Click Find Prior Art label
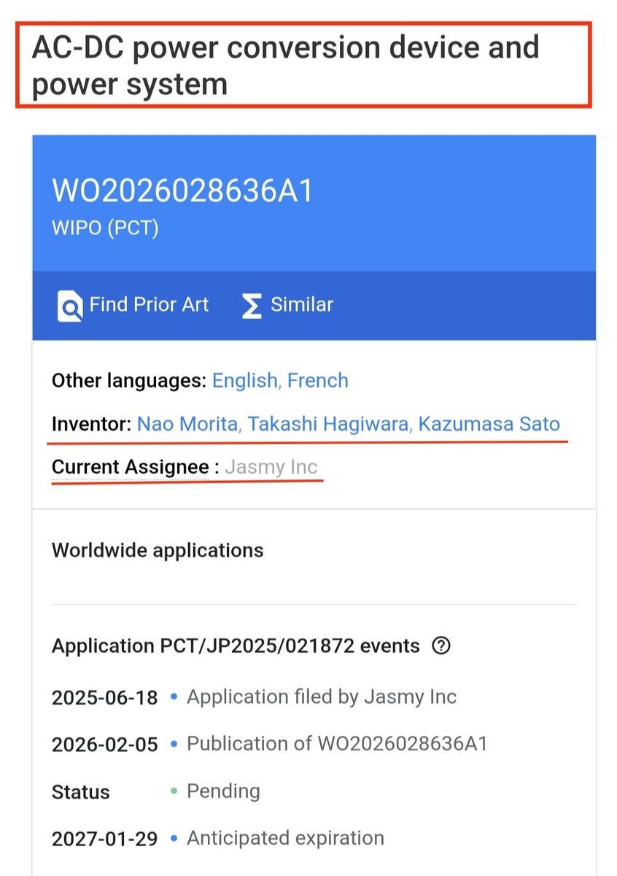Image resolution: width=617 pixels, height=876 pixels. [149, 304]
